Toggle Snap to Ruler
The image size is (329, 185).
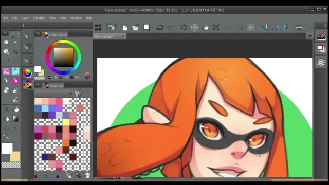tap(264, 27)
